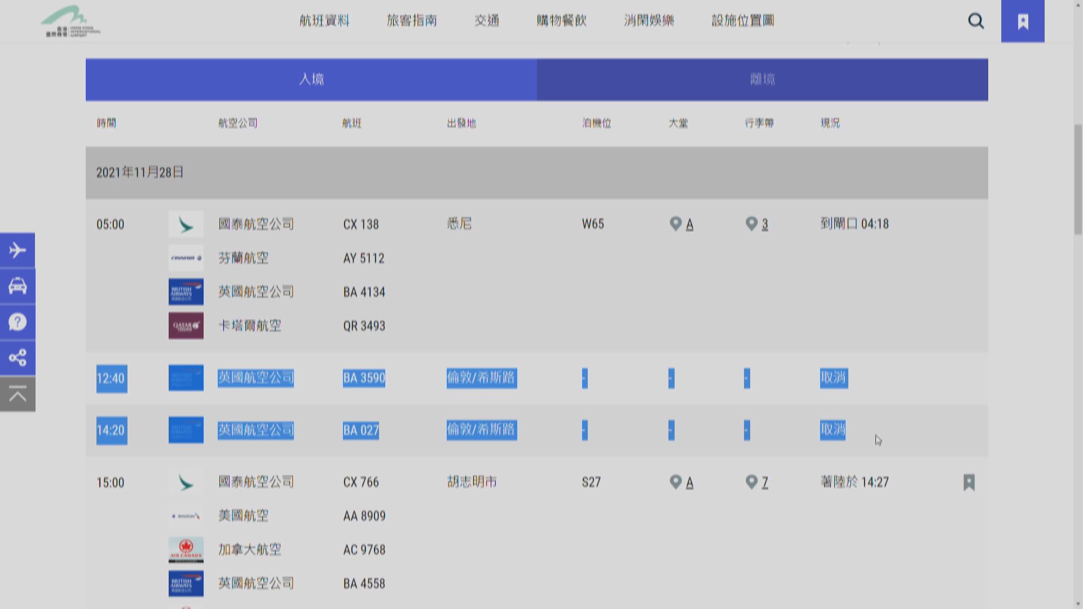
Task: Select the 入境 arrivals tab
Action: point(311,80)
